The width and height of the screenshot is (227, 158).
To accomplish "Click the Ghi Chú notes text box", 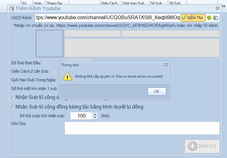I will tap(142, 128).
